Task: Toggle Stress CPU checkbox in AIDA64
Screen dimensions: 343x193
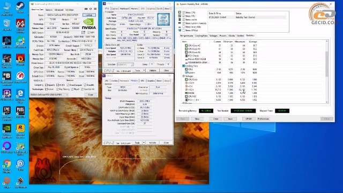Action: click(x=183, y=12)
